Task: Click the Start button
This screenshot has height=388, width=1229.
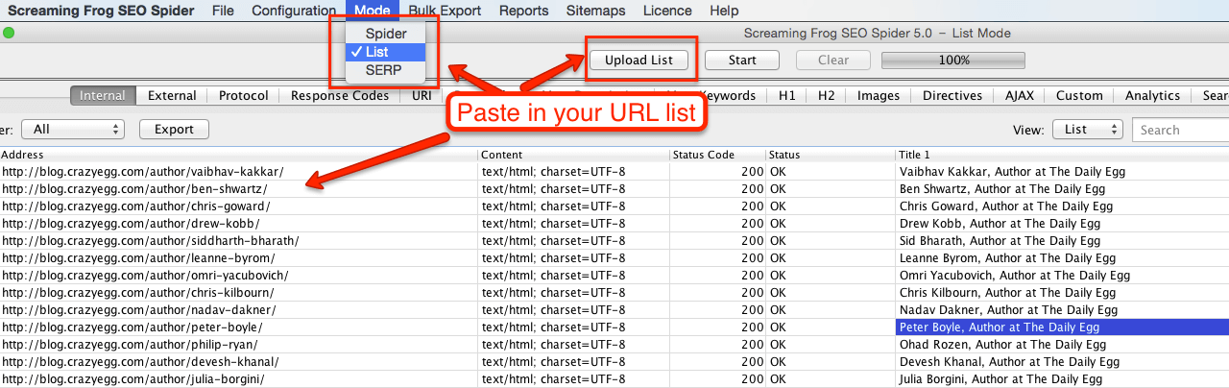Action: point(742,60)
